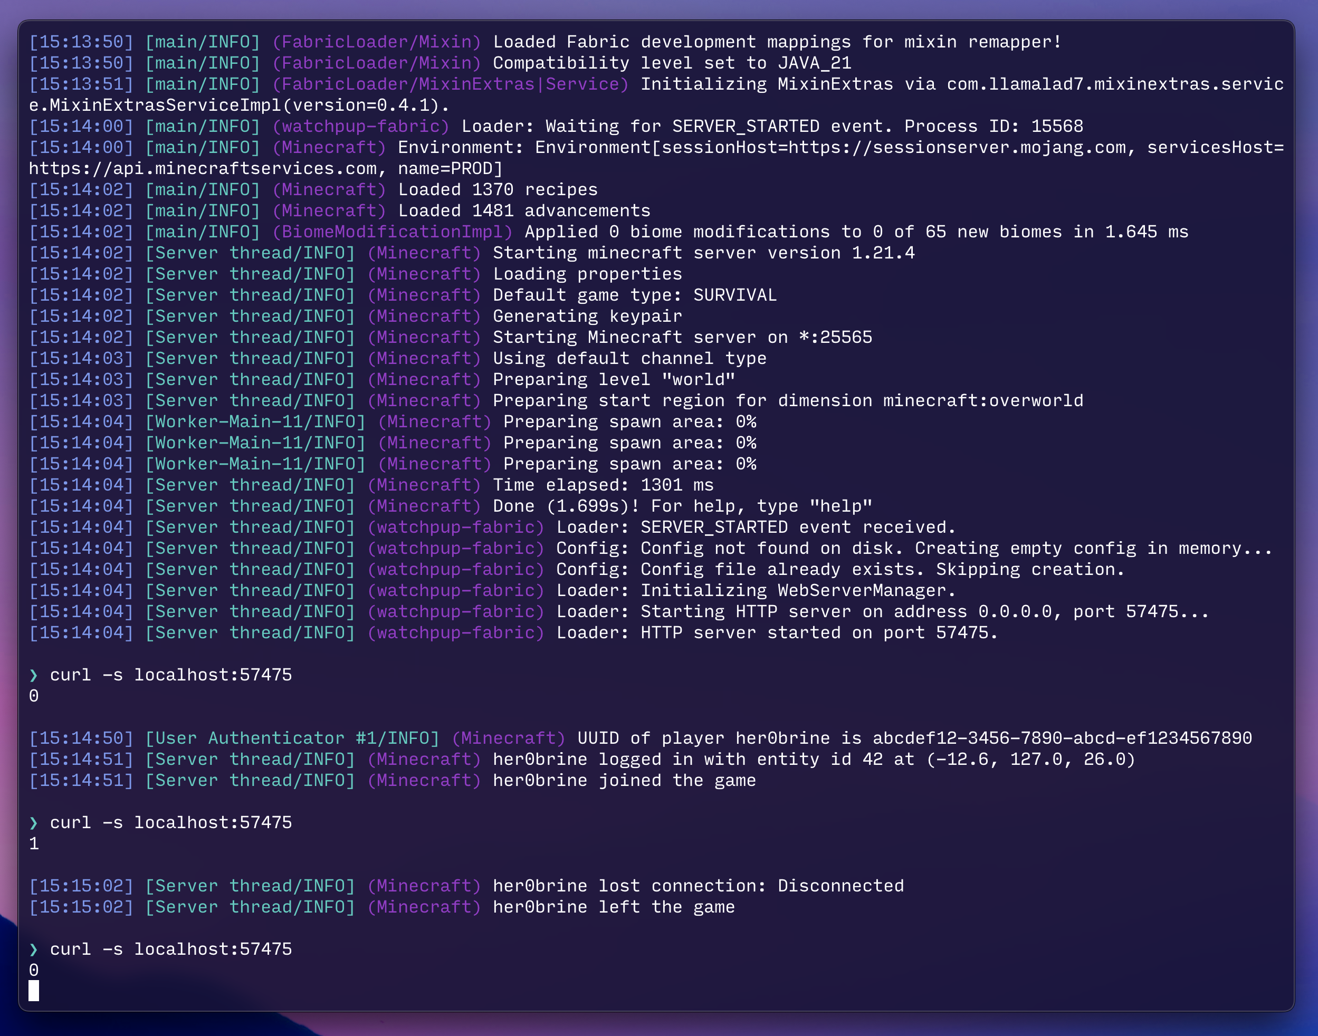Select the "Loading properties" message

(587, 274)
